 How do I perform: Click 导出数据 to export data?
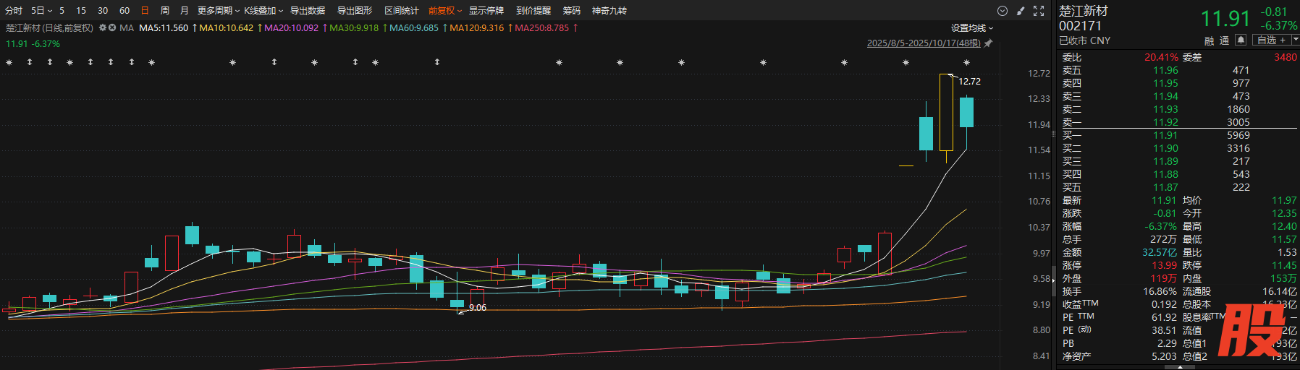pos(308,11)
